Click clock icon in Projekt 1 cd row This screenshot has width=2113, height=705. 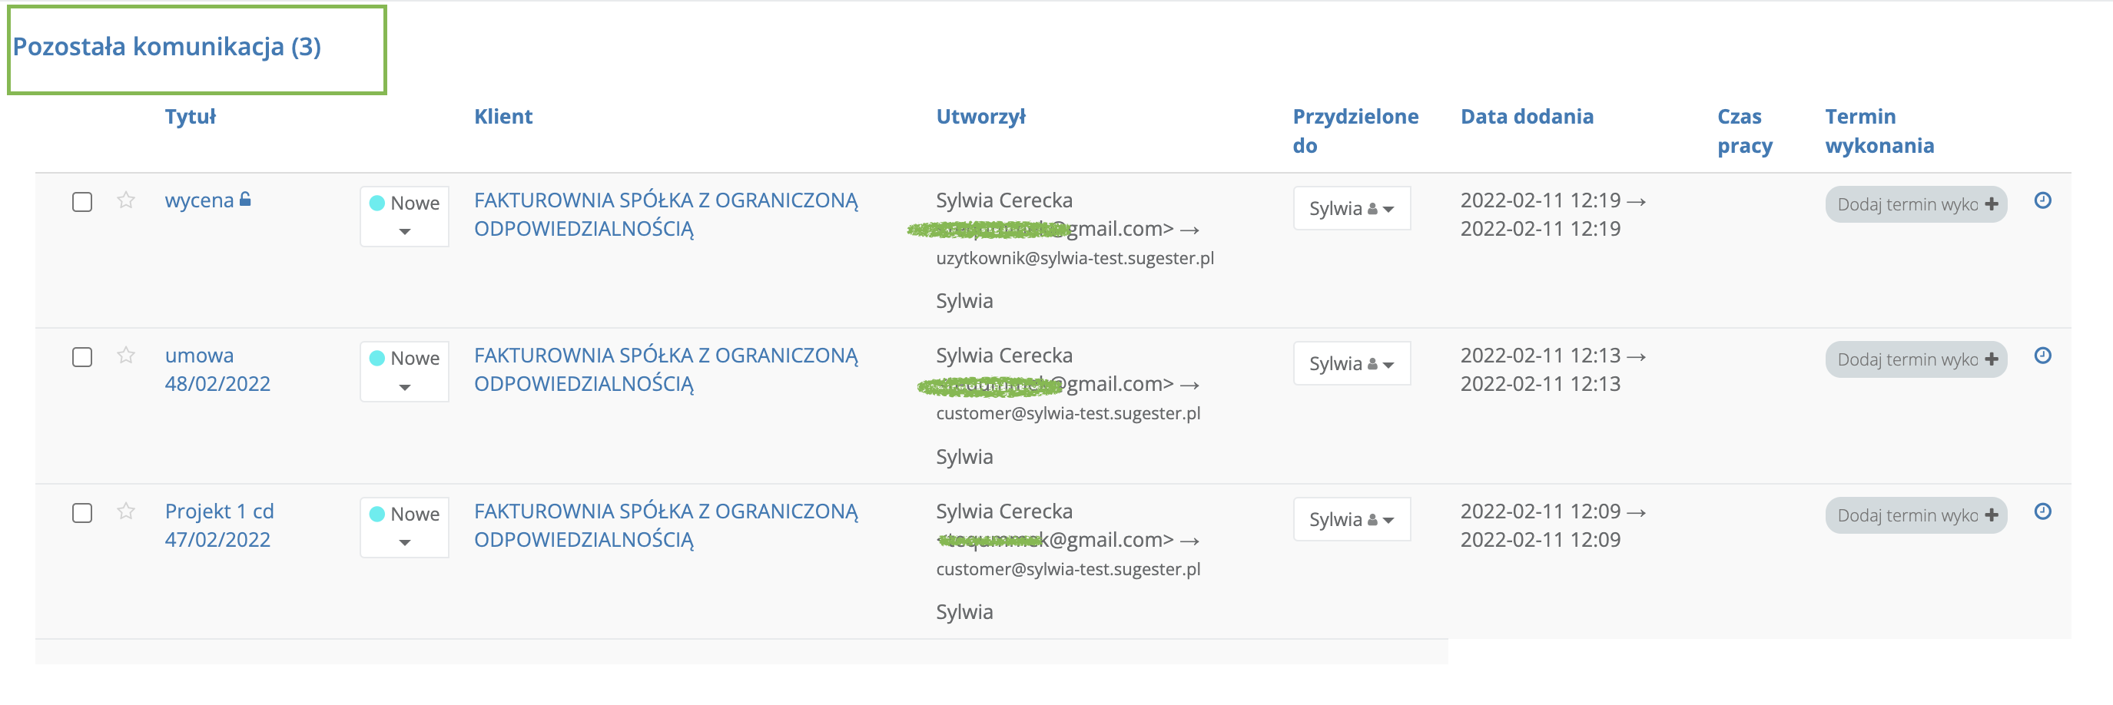click(x=2042, y=511)
